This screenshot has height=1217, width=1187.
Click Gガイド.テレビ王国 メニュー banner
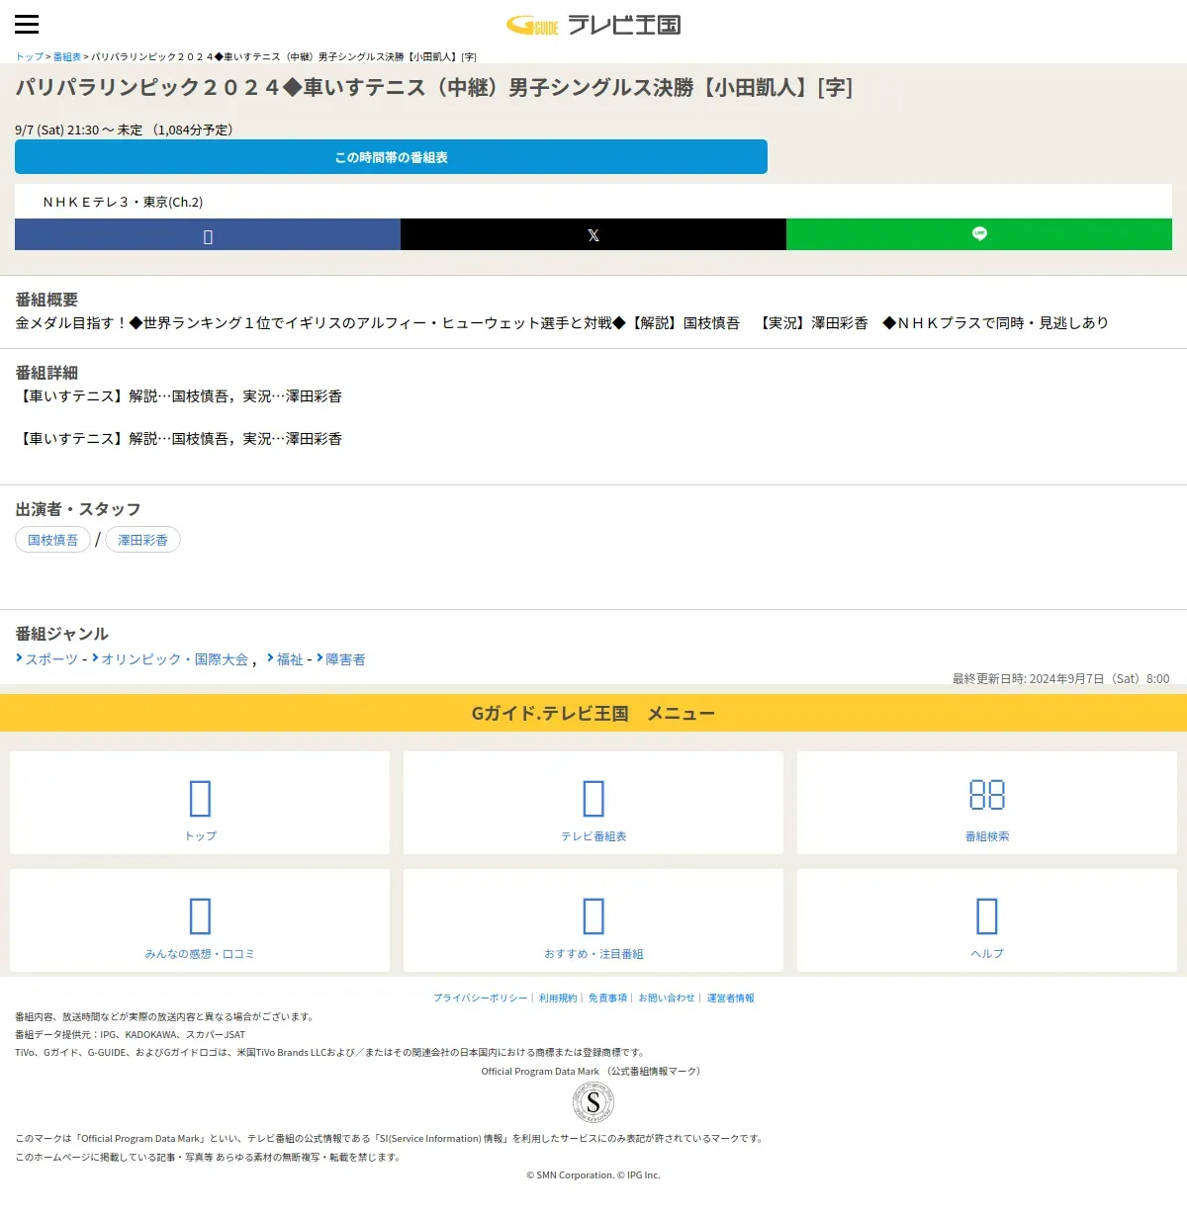[593, 713]
